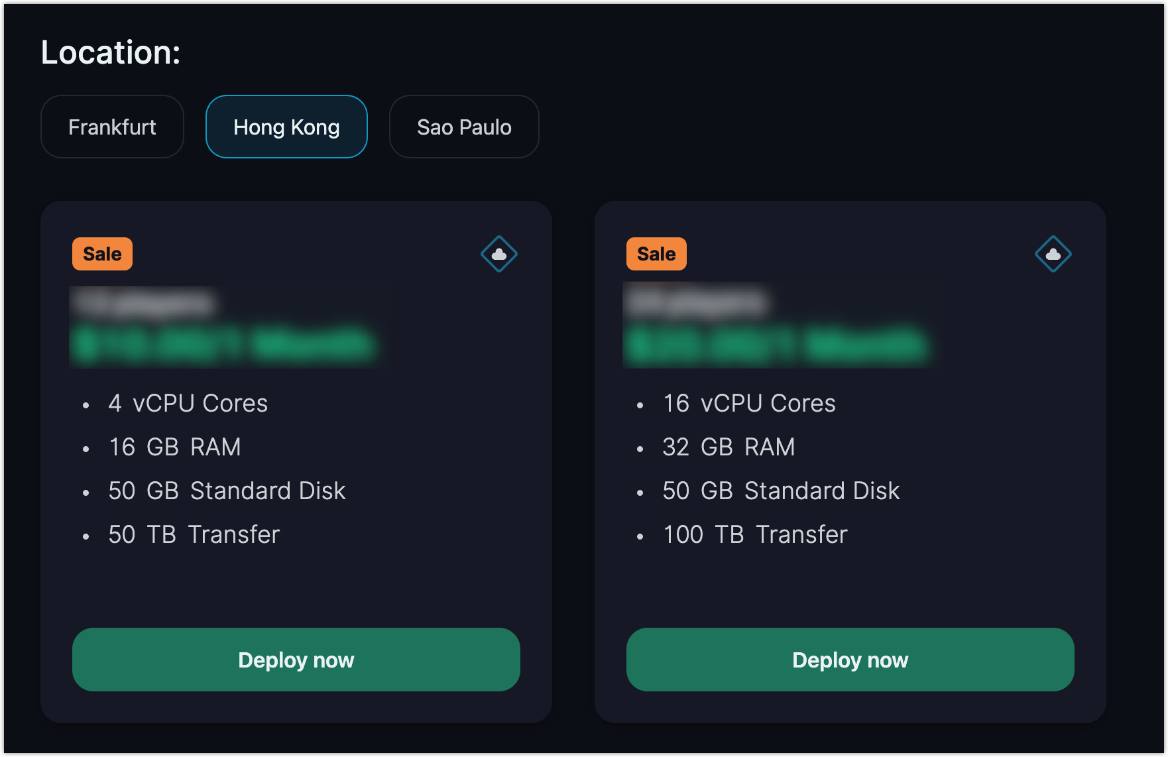Click cloud diamond icon on 16 vCPU plan

1053,254
